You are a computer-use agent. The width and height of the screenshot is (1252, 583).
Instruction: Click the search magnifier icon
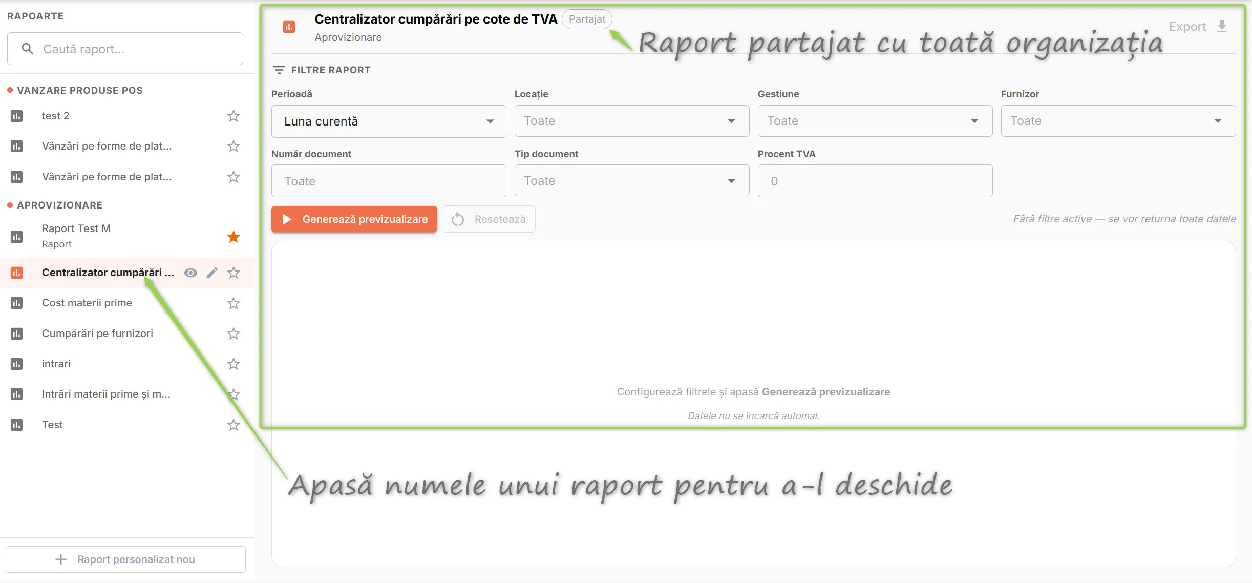tap(28, 49)
